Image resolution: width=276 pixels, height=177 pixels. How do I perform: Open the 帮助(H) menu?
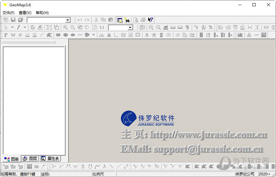click(x=42, y=13)
